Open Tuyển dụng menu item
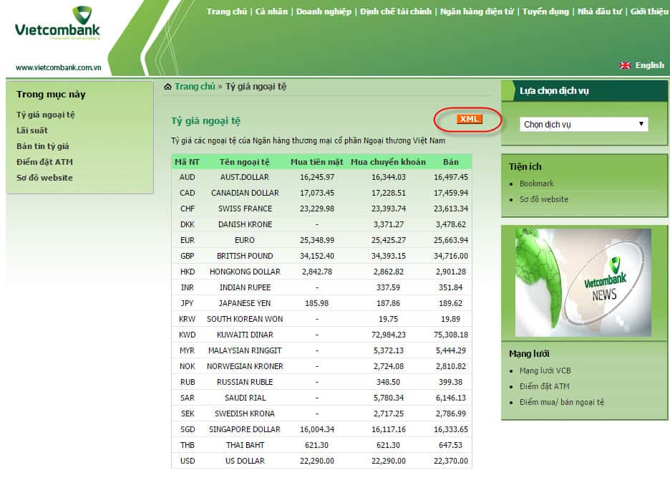This screenshot has height=478, width=670. click(545, 11)
